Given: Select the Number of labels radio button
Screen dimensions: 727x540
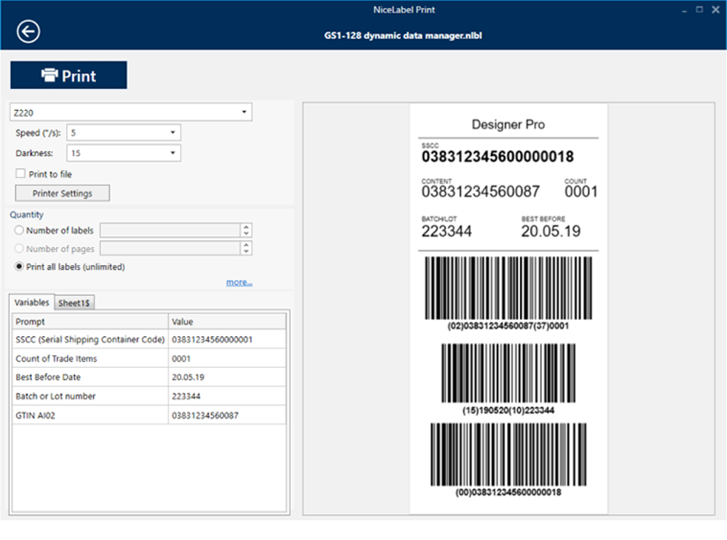Looking at the screenshot, I should [19, 230].
